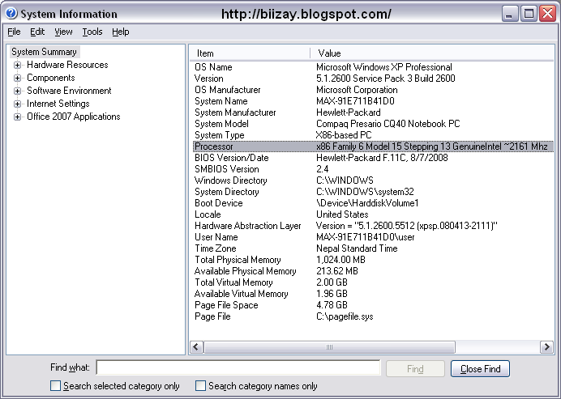Select the Total Physical Memory row
Screen dimensions: 561x399
click(372, 260)
